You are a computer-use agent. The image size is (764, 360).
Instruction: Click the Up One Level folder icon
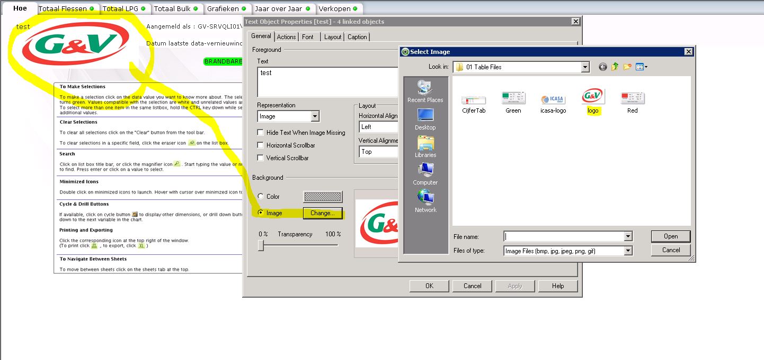615,67
